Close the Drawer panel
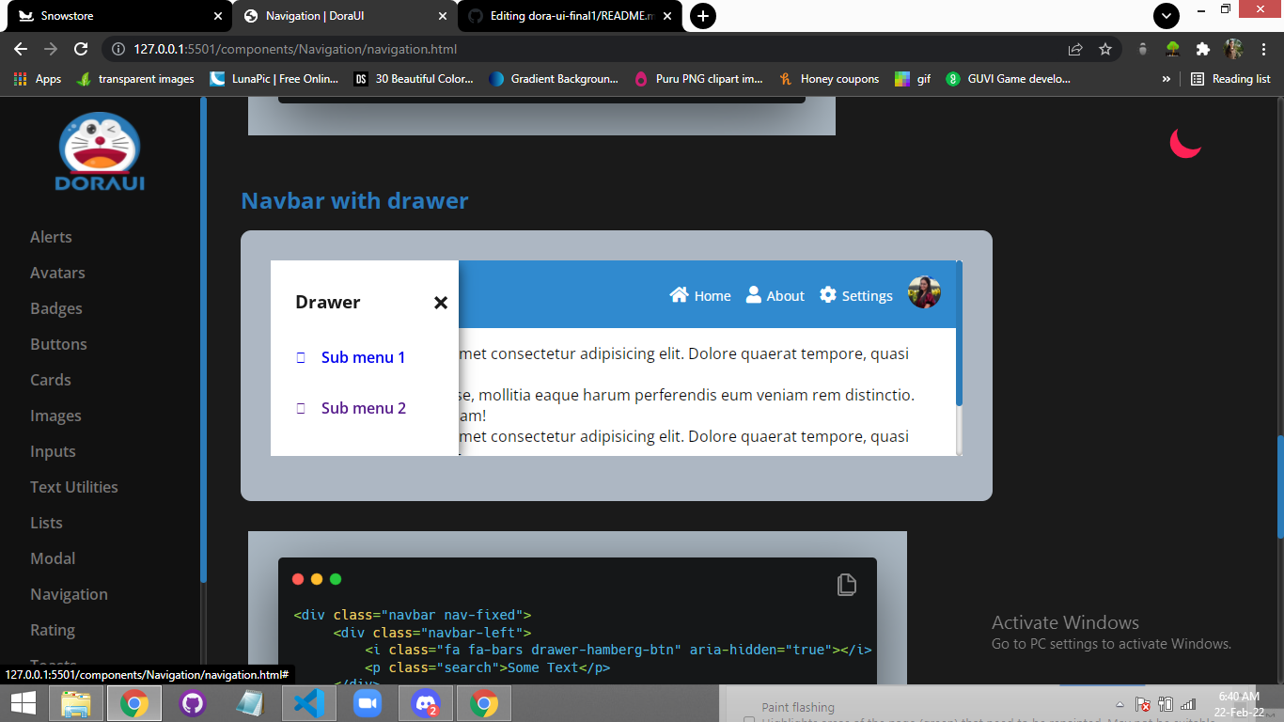This screenshot has width=1284, height=722. click(441, 302)
